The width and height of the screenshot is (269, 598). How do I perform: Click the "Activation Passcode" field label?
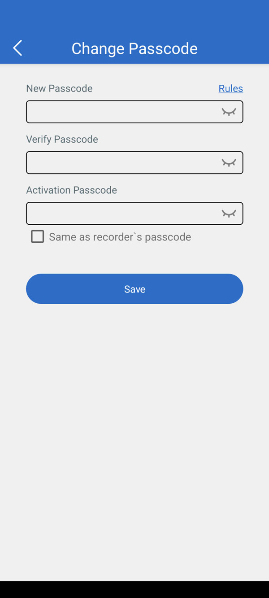click(x=71, y=190)
